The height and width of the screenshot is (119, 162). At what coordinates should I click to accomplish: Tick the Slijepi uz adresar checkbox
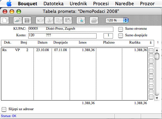[x=4, y=109]
